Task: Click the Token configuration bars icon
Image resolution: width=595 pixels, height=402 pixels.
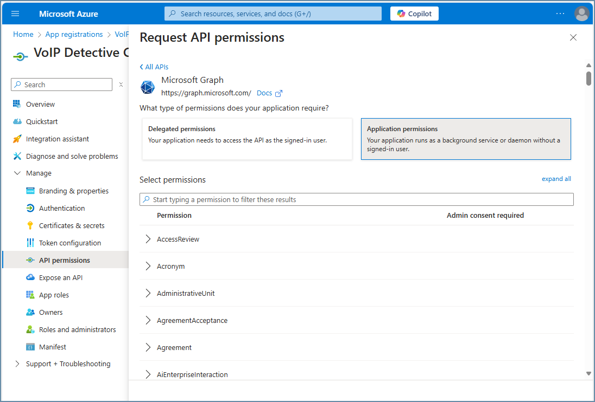Action: click(x=30, y=243)
